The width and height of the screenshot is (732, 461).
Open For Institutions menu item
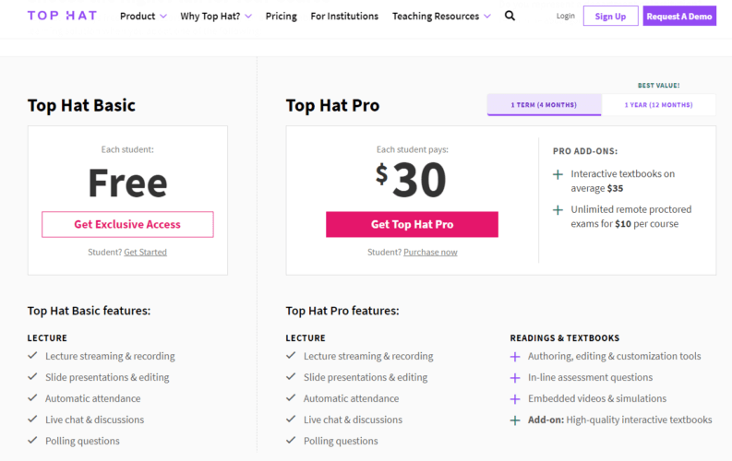pos(344,16)
